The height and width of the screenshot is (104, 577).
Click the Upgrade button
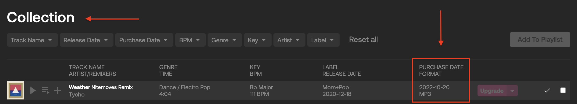coord(492,91)
